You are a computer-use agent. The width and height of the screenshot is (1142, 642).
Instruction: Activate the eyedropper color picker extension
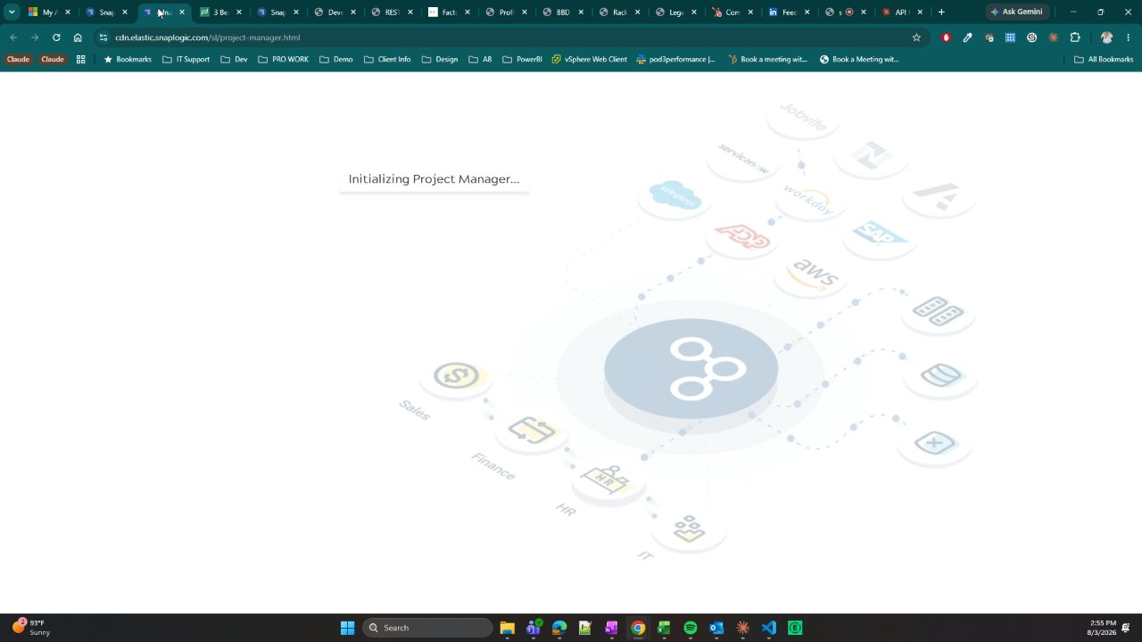coord(967,37)
